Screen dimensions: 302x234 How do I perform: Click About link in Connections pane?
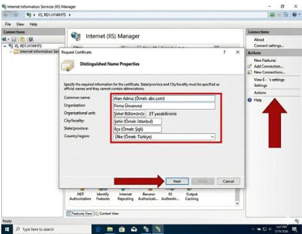[259, 40]
